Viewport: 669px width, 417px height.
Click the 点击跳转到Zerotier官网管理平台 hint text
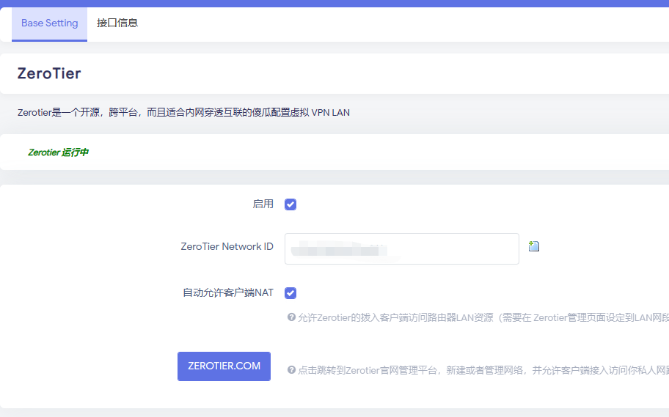(x=477, y=370)
